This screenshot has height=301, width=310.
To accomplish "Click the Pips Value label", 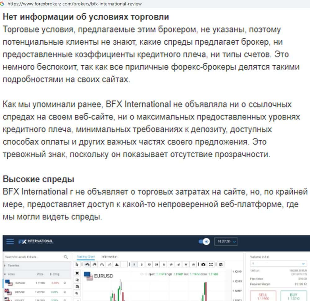I will click(256, 279).
